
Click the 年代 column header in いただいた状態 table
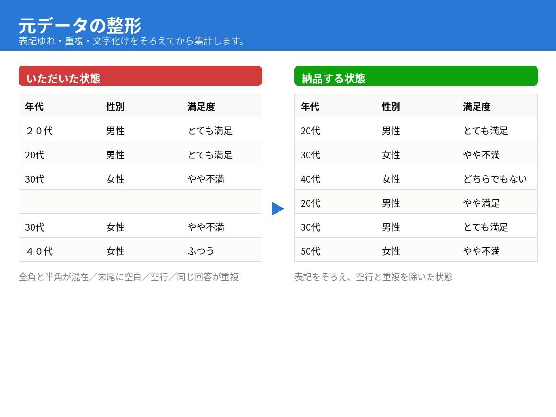pos(34,107)
